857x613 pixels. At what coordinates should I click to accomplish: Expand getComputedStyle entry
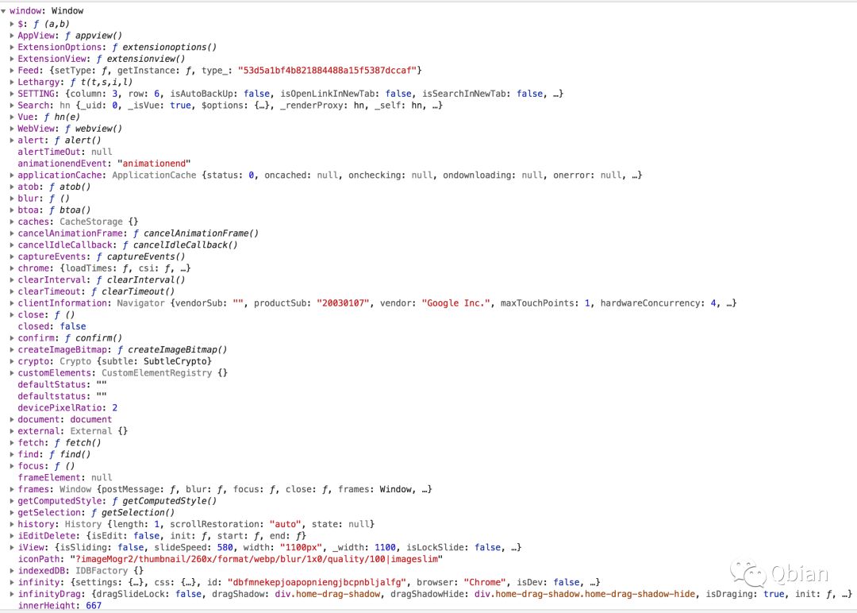click(x=11, y=501)
